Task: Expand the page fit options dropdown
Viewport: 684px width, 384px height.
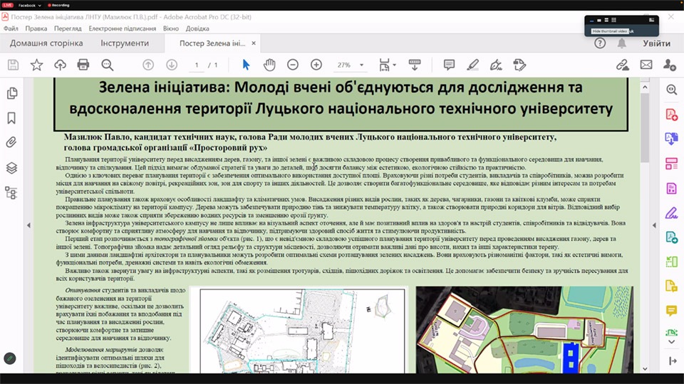Action: pos(394,65)
